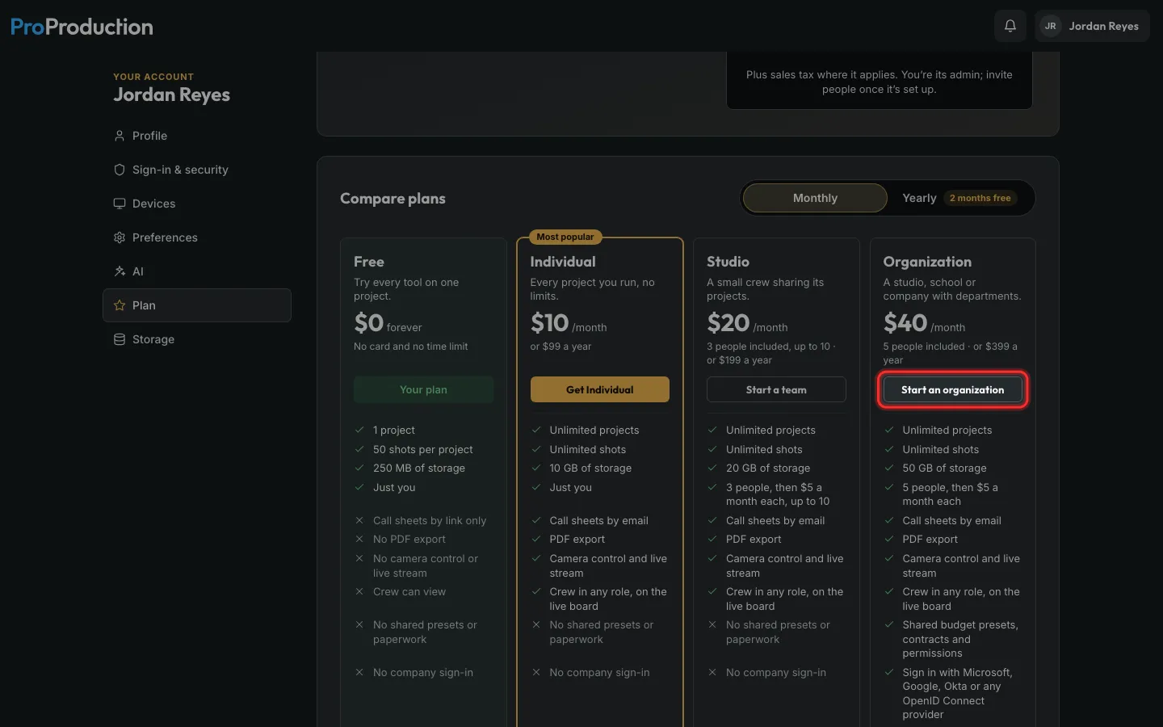Click the Start a team button

(x=776, y=389)
